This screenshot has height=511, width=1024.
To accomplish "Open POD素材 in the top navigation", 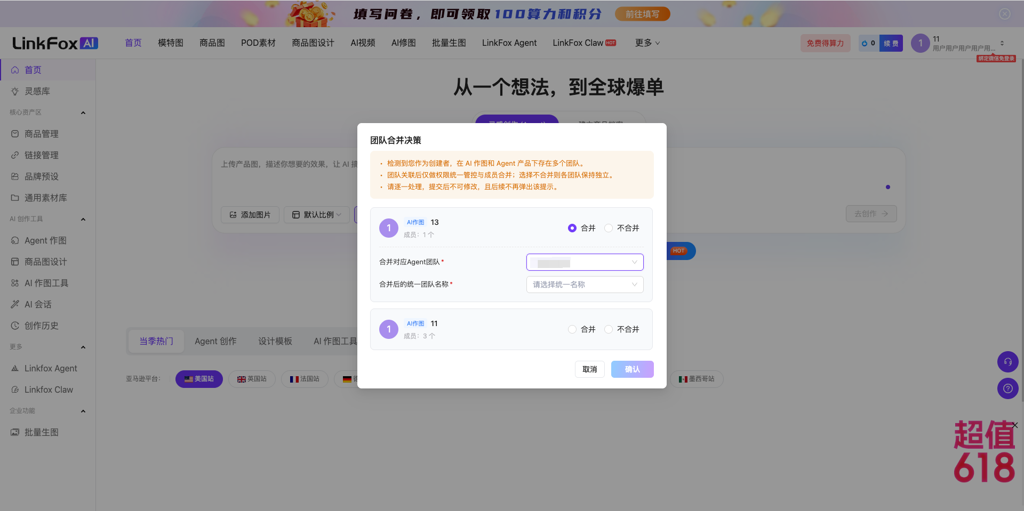I will tap(258, 43).
